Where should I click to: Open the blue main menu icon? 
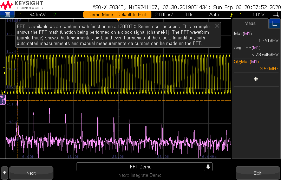point(7,14)
